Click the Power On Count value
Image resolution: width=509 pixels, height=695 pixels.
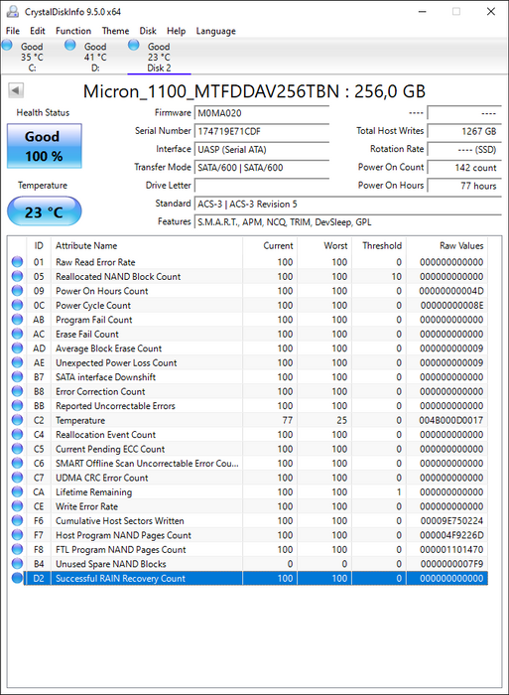[x=464, y=168]
